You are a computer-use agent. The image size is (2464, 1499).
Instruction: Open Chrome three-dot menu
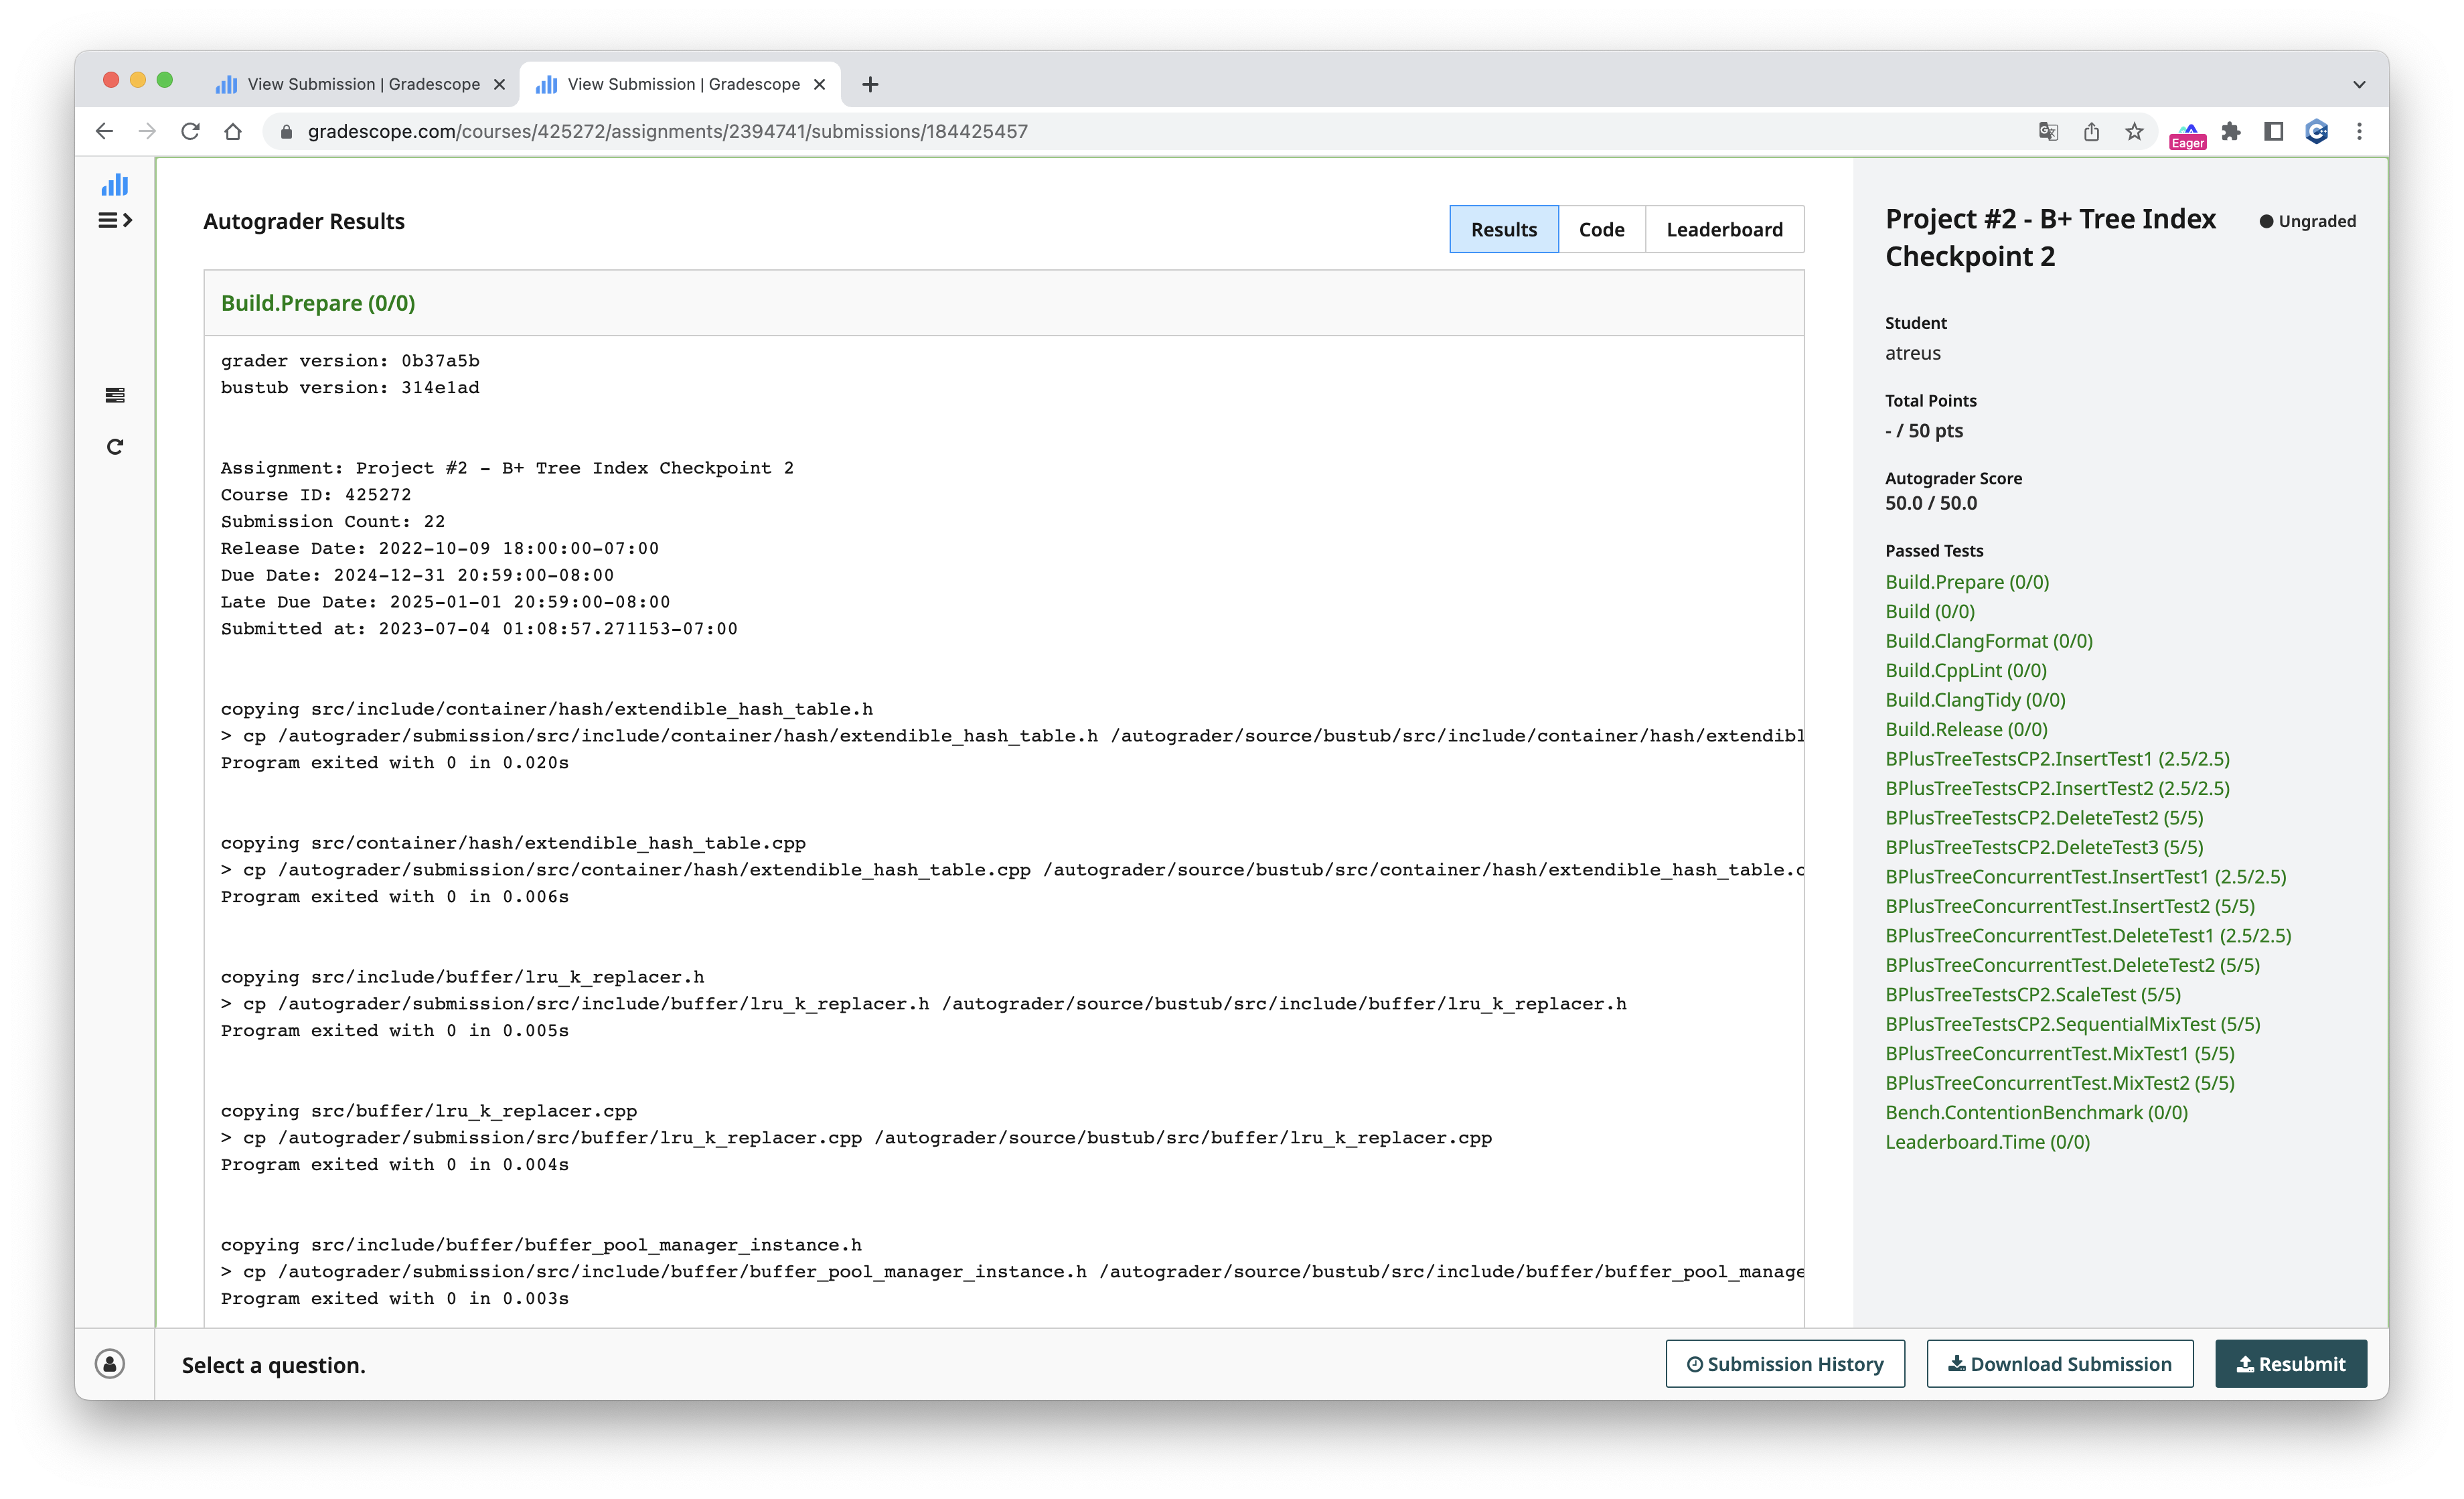click(2359, 132)
